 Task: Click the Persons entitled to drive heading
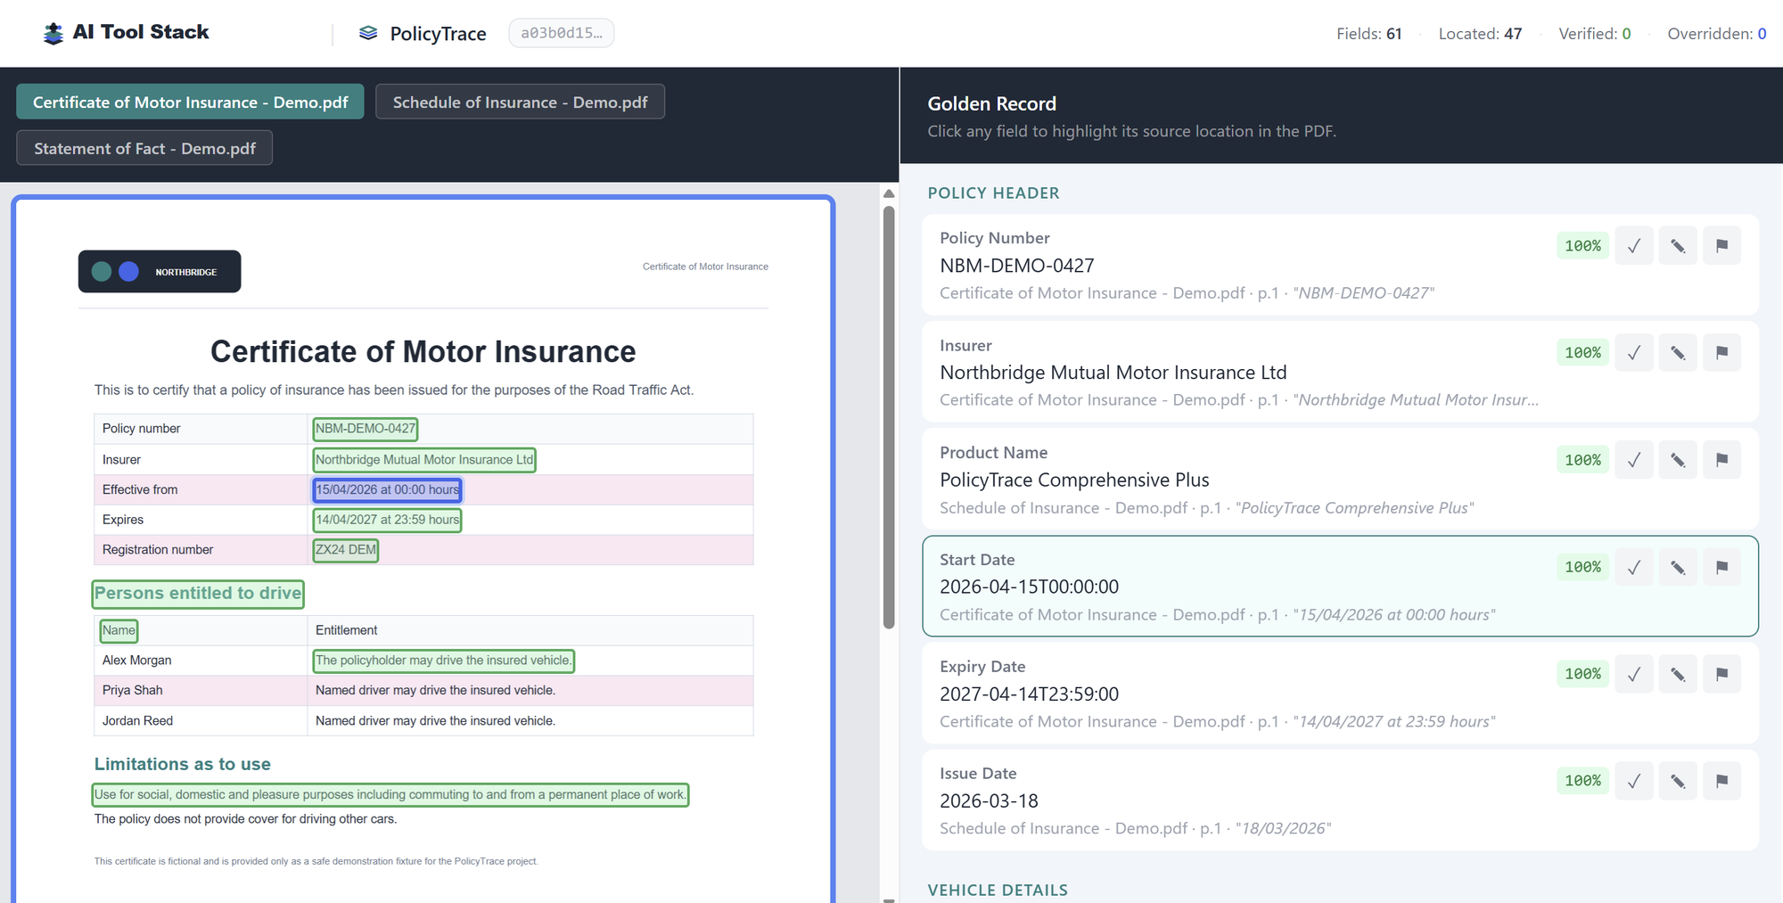(198, 594)
